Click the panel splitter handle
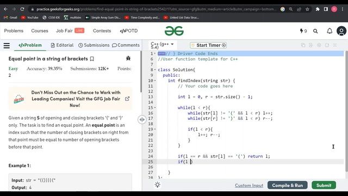 pyautogui.click(x=142, y=120)
